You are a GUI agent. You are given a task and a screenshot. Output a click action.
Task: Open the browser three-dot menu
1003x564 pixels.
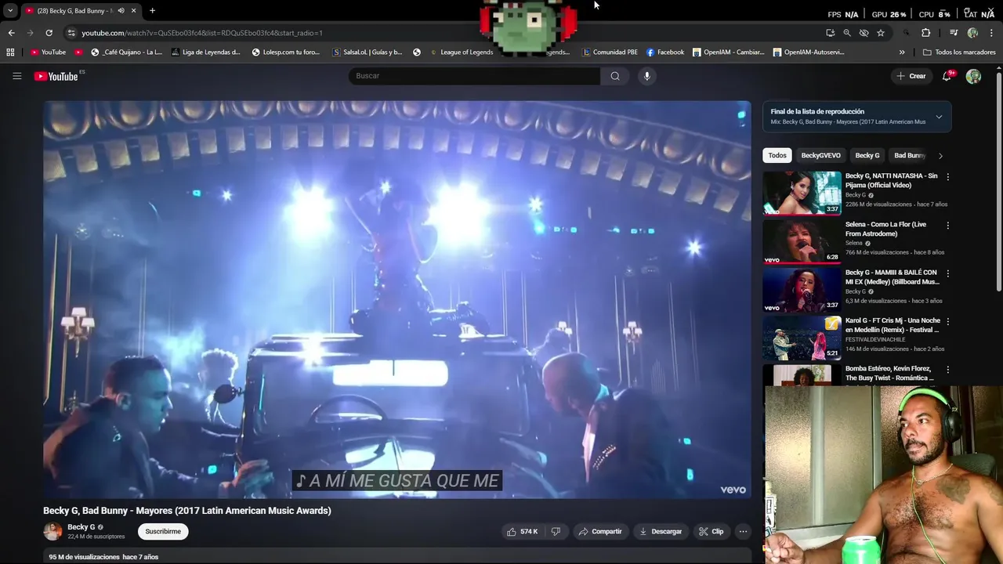pyautogui.click(x=990, y=33)
